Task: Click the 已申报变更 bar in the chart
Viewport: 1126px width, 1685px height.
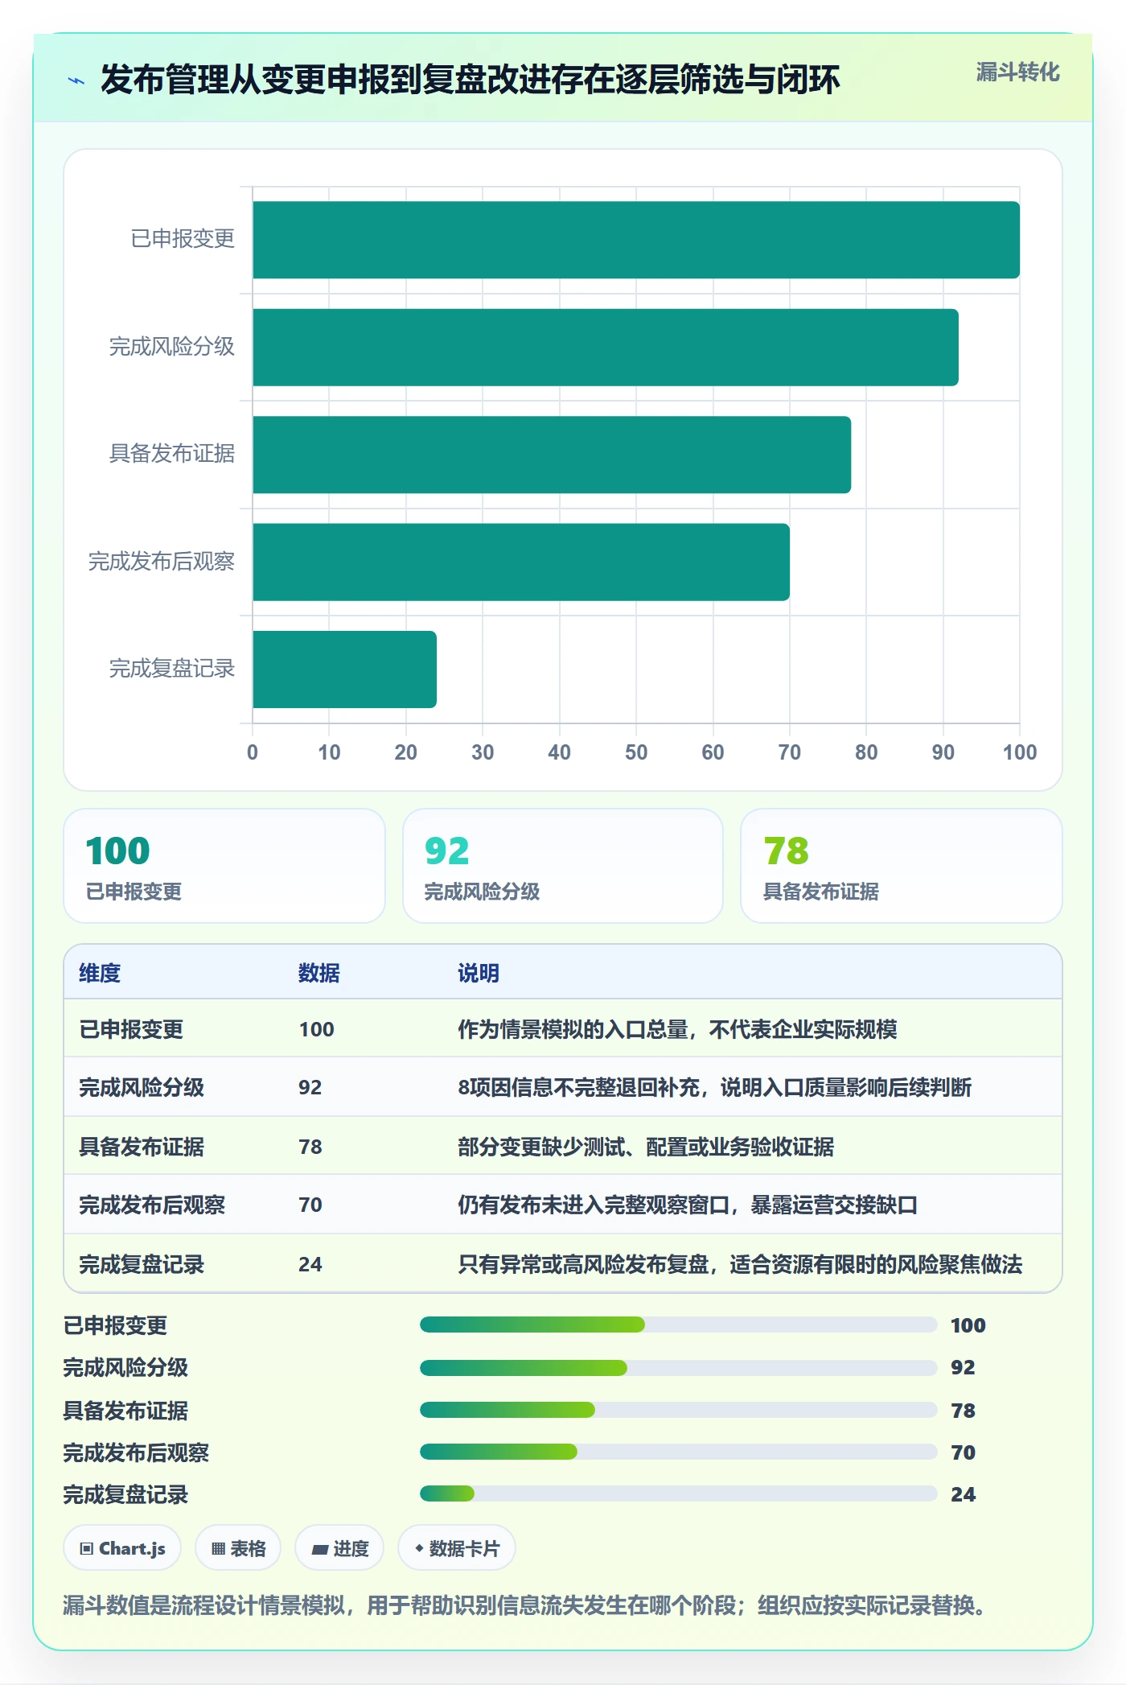Action: tap(636, 240)
